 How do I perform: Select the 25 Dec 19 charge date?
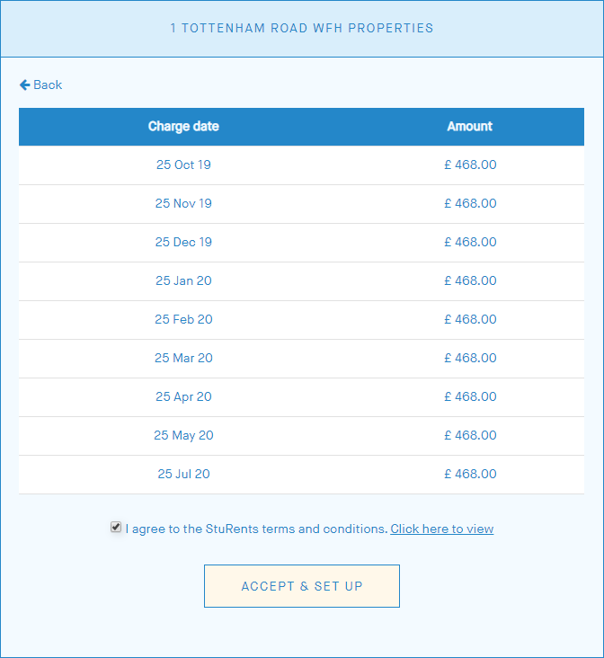[x=183, y=242]
